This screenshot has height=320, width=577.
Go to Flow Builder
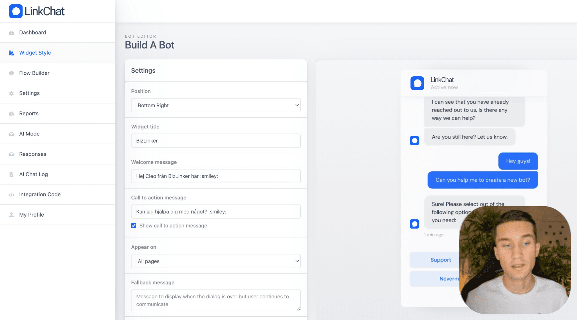[58, 73]
